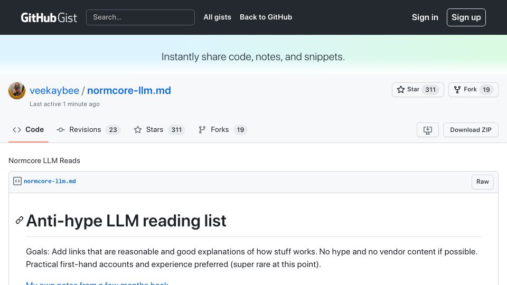Click Sign in in header

click(425, 17)
